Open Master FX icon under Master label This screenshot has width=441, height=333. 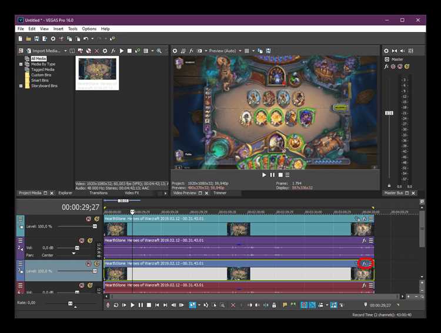click(x=386, y=66)
